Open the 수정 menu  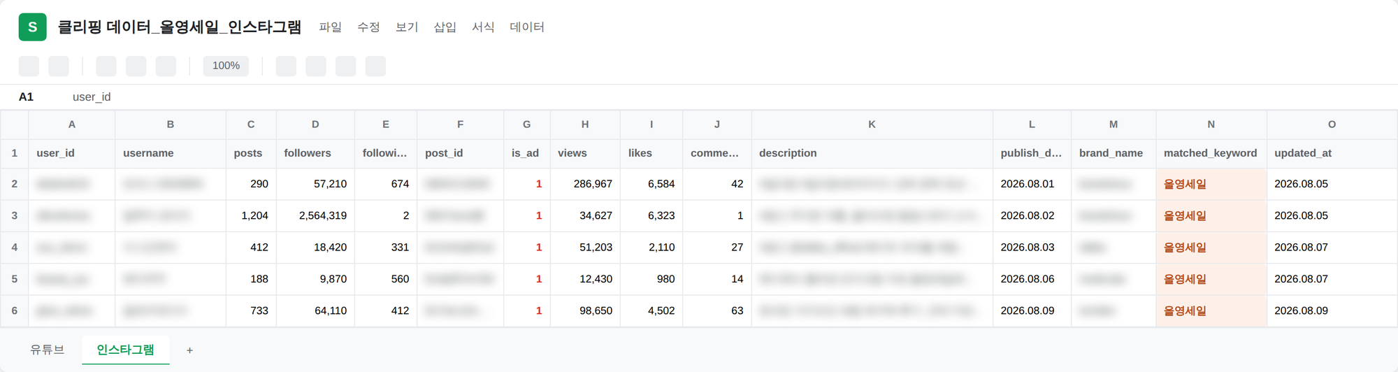tap(368, 27)
